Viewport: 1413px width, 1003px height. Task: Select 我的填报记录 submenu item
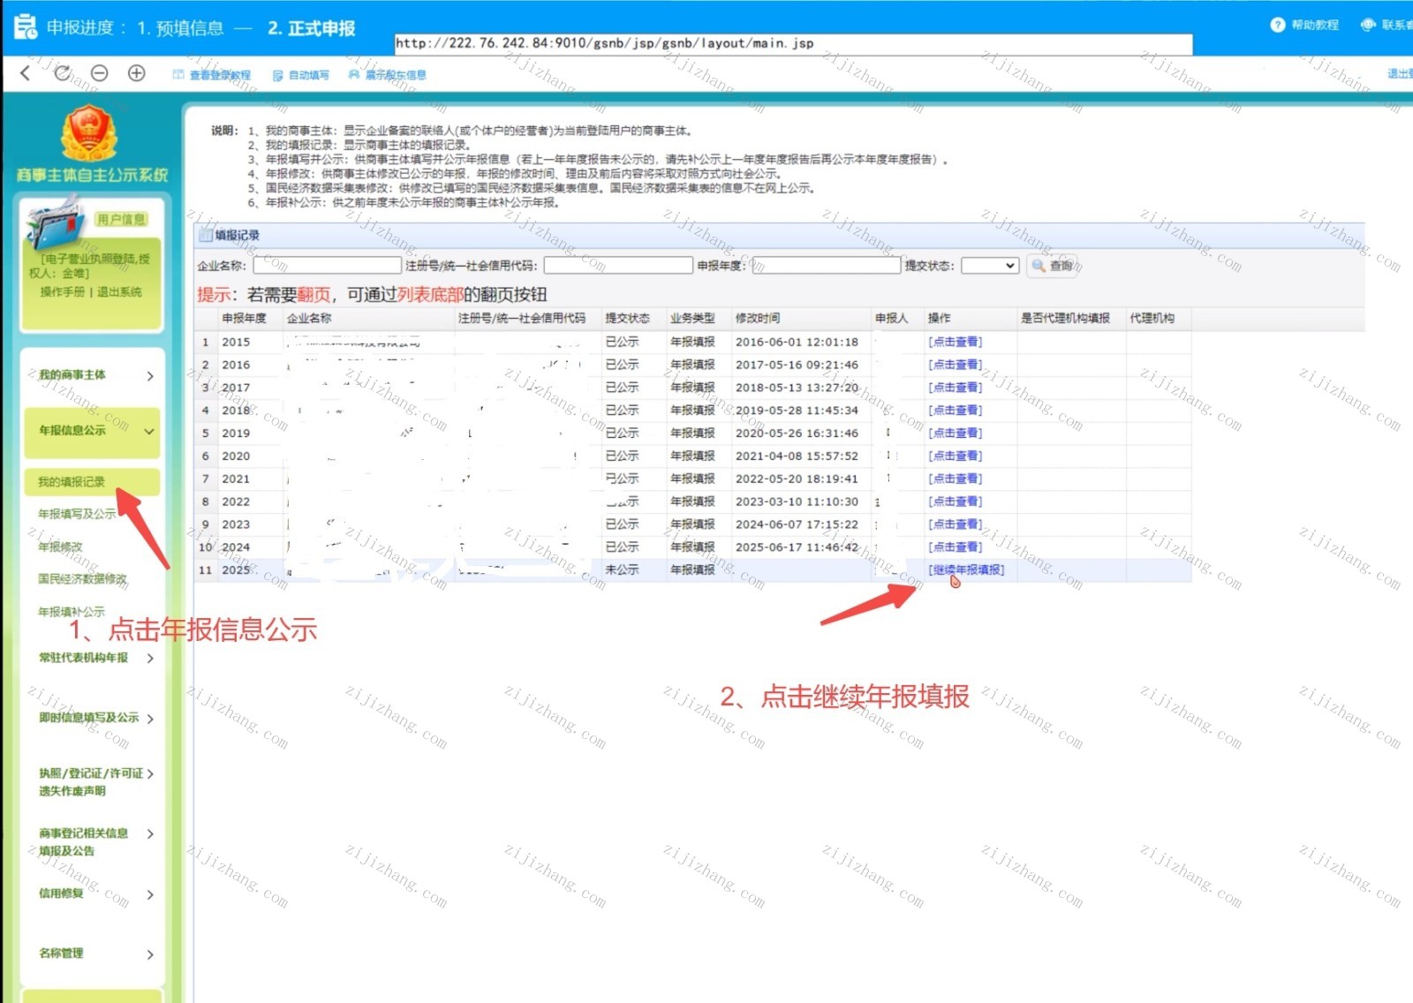click(91, 482)
